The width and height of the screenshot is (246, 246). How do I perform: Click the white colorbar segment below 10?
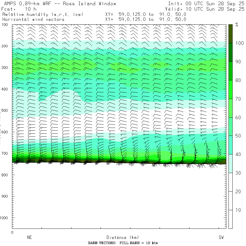point(230,219)
